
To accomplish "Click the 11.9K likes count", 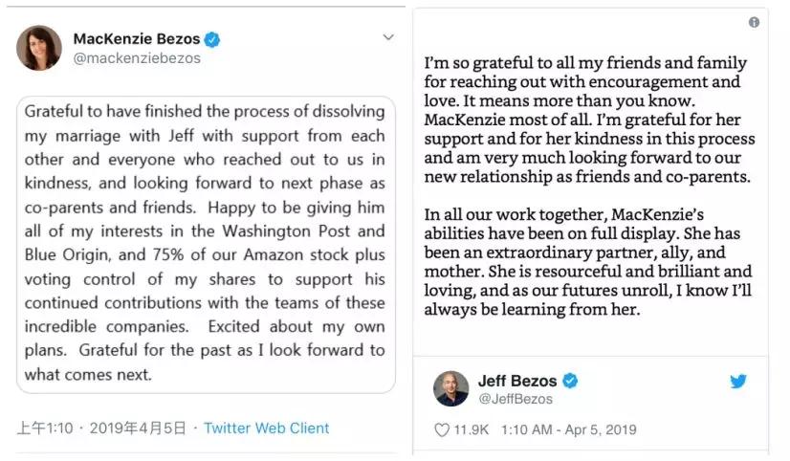I will coord(470,430).
